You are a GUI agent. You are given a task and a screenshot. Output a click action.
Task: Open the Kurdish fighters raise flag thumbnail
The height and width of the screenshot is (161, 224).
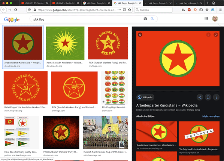click(x=105, y=132)
